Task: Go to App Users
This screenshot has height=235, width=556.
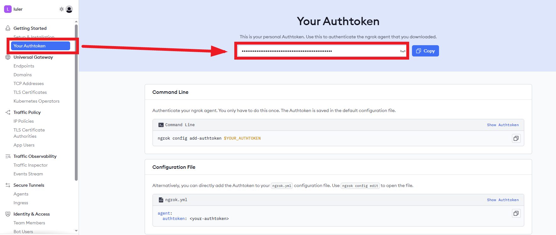Action: click(x=24, y=145)
